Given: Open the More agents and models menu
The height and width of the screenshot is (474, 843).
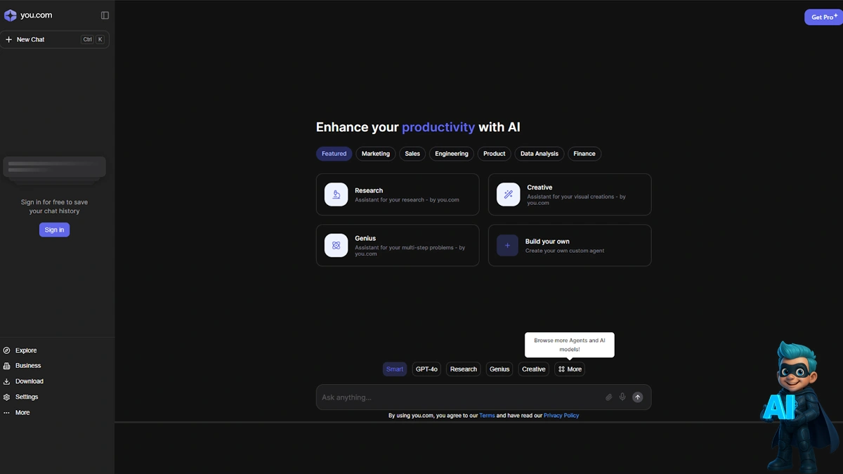Looking at the screenshot, I should (x=570, y=369).
